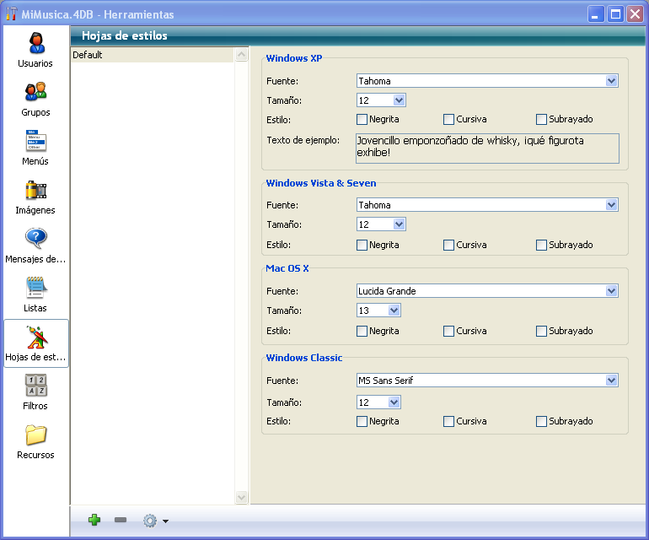Go to the Imágenes section icon

coord(35,190)
